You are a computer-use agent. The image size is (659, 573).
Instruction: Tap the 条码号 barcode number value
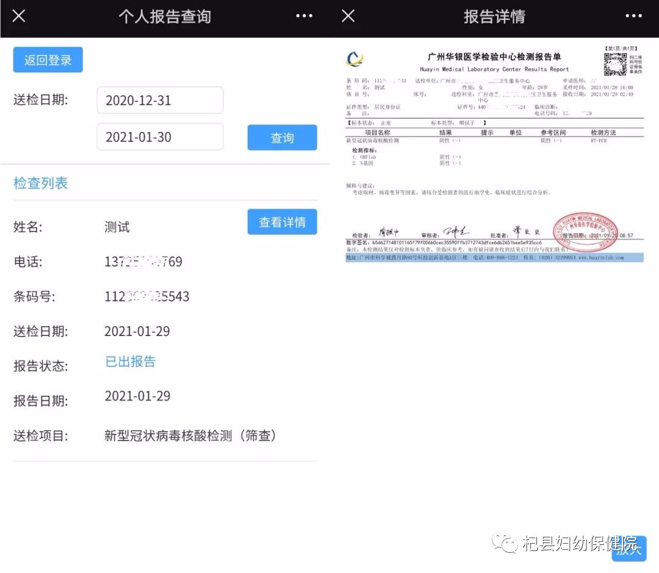147,297
